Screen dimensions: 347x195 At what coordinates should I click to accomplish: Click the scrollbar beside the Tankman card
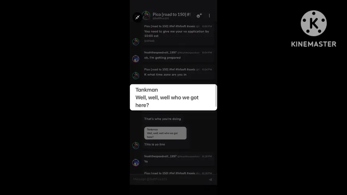point(216,96)
